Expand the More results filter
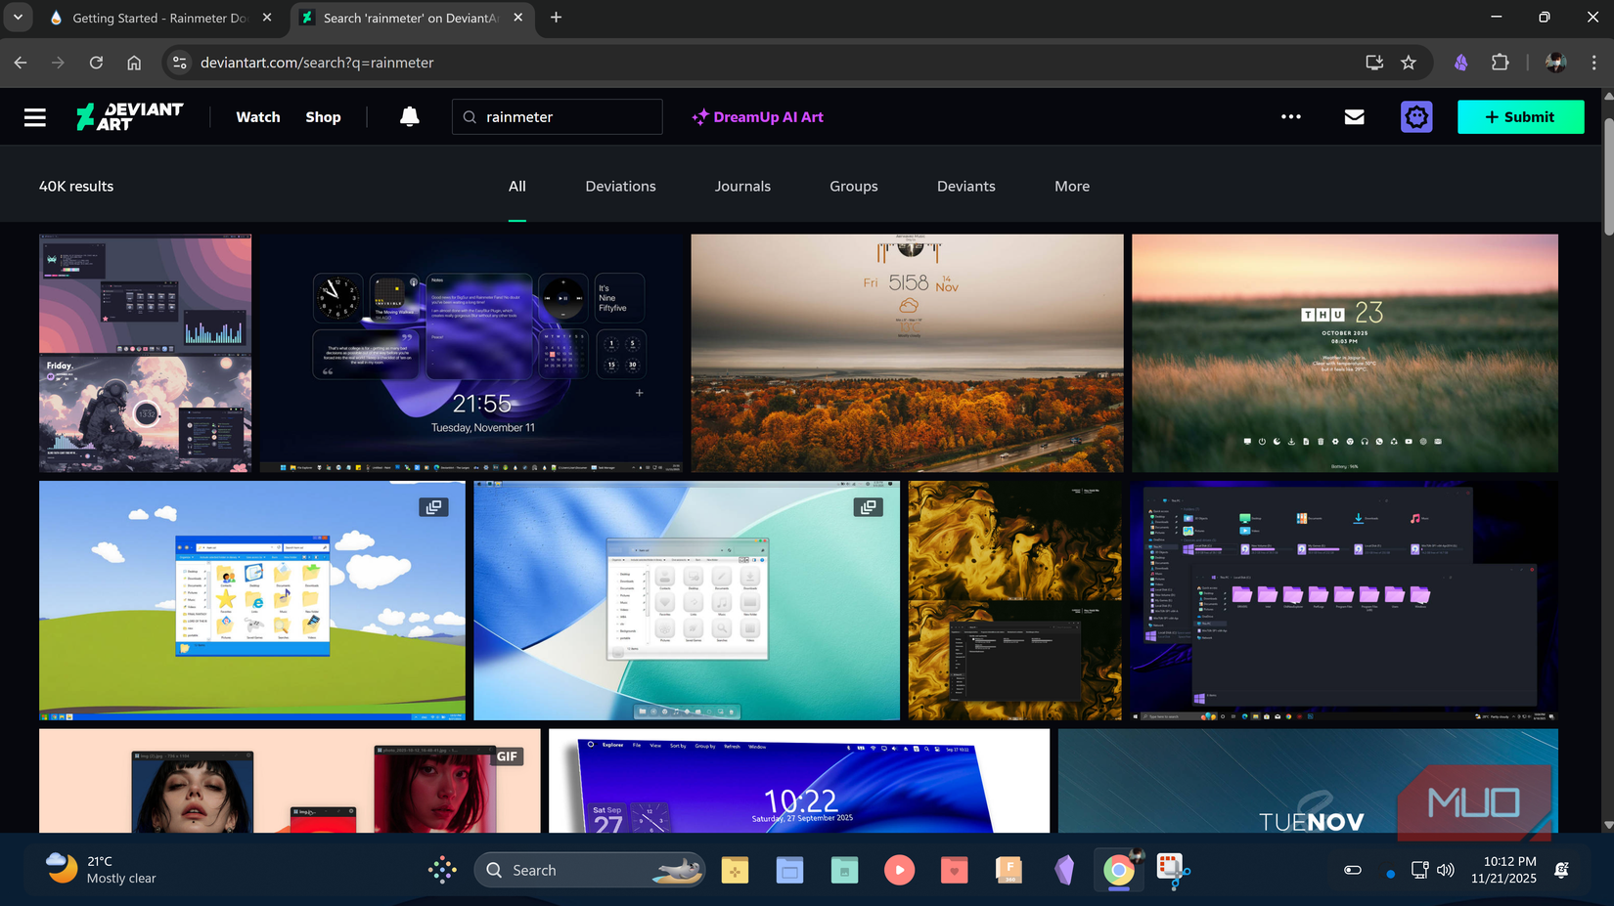Image resolution: width=1614 pixels, height=906 pixels. tap(1071, 186)
